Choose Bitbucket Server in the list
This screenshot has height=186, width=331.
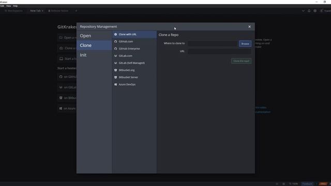pyautogui.click(x=134, y=78)
